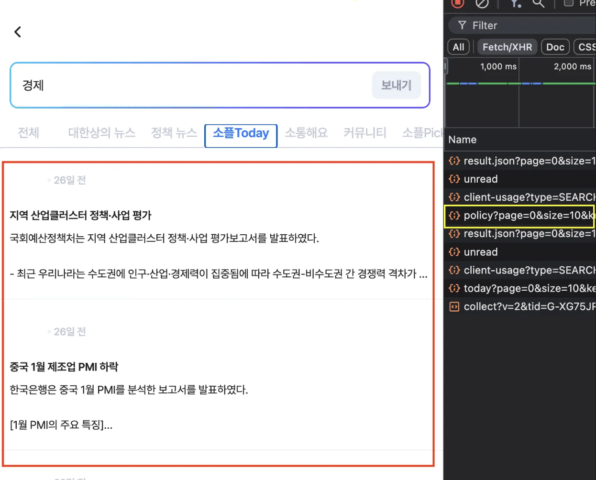
Task: Click the text [1월 PMI의 주요 특징]...
Action: pyautogui.click(x=61, y=425)
